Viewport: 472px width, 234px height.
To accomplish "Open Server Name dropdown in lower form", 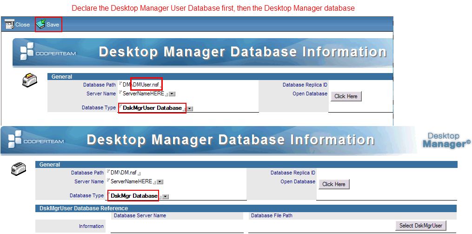I will [x=160, y=182].
